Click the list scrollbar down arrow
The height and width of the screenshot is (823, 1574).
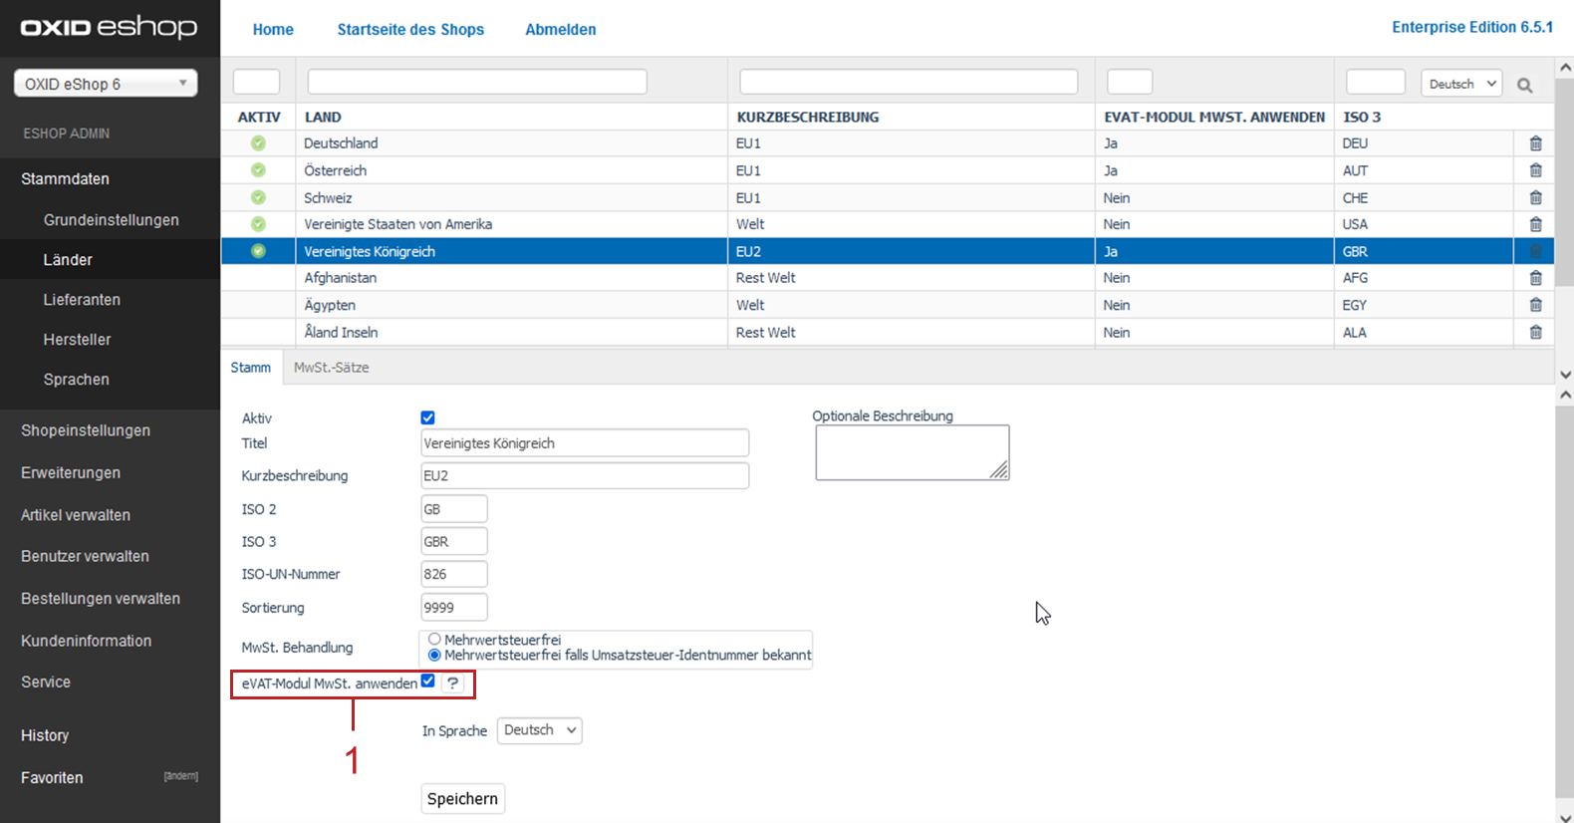[1565, 375]
